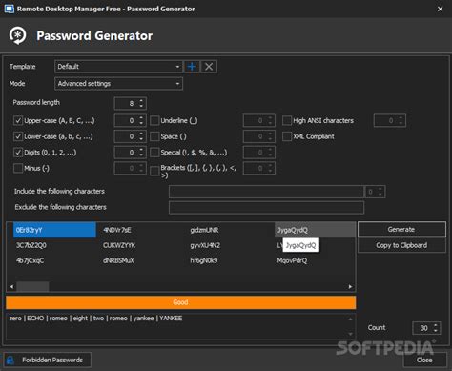The width and height of the screenshot is (452, 371).
Task: Enable Special (!, $, %, &, ...) checkbox
Action: [x=154, y=153]
